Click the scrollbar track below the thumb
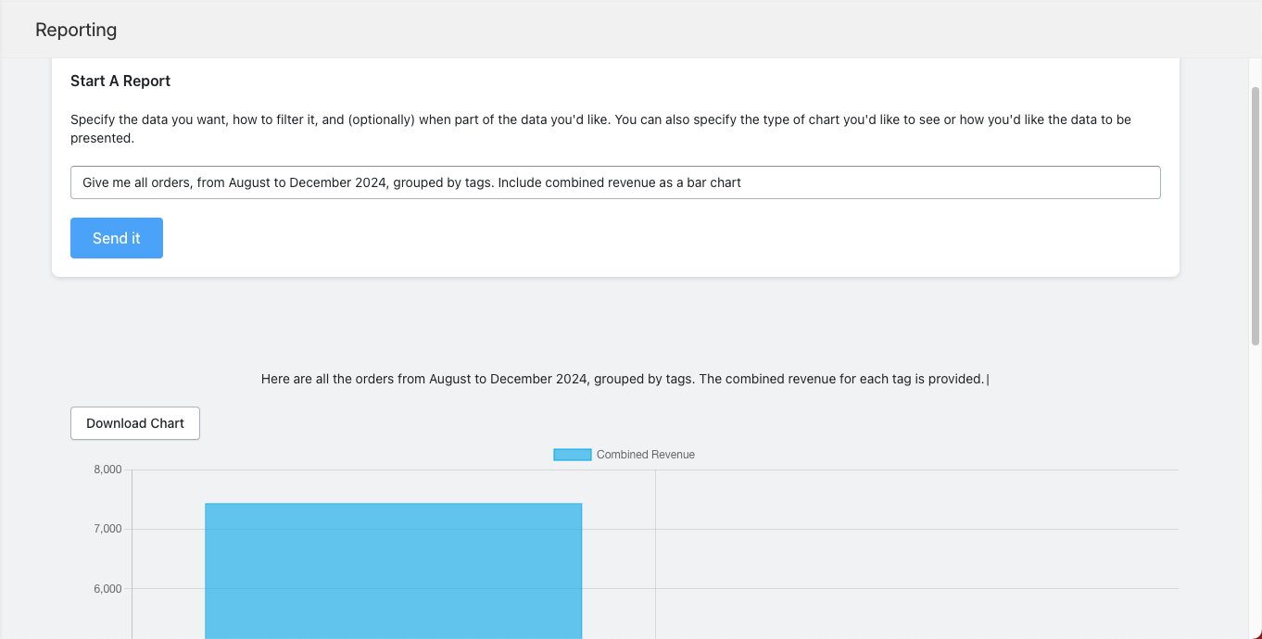 pos(1256,491)
